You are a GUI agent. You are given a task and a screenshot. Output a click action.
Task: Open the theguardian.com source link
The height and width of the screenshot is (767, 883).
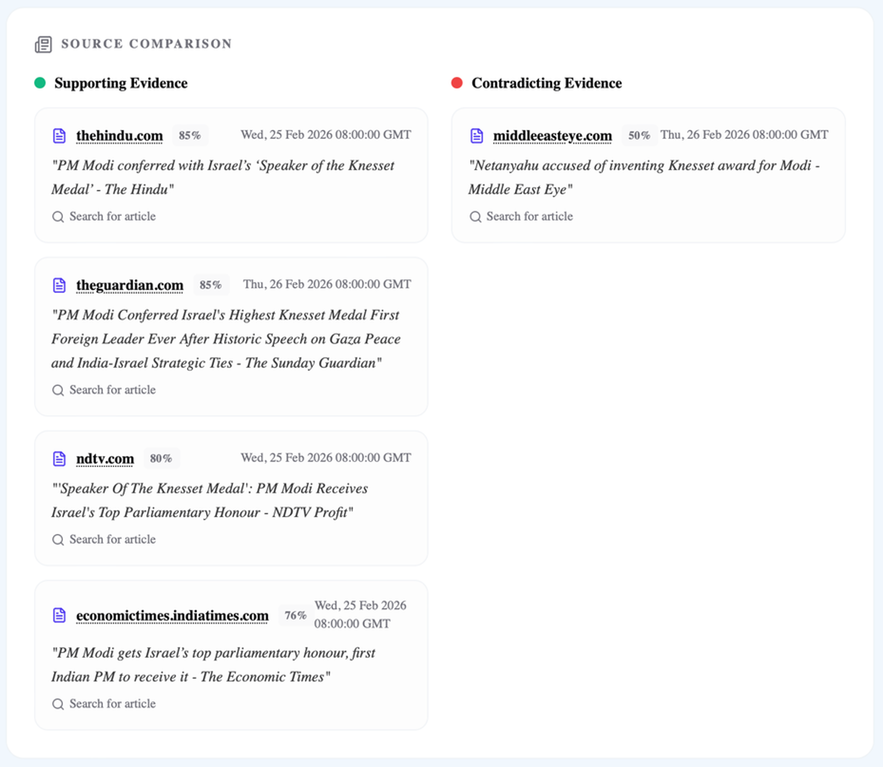[x=130, y=285]
